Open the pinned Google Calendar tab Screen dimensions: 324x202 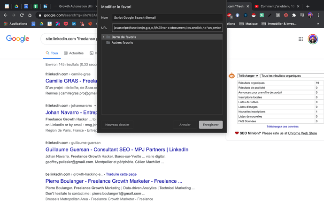26,7
